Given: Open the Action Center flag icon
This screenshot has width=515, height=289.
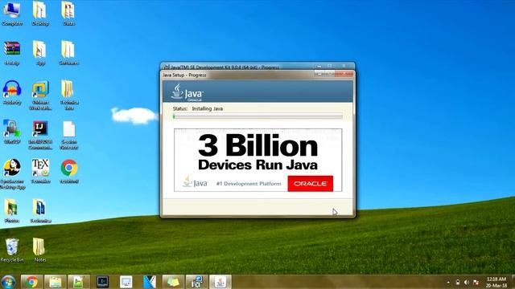Looking at the screenshot, I should pos(476,282).
